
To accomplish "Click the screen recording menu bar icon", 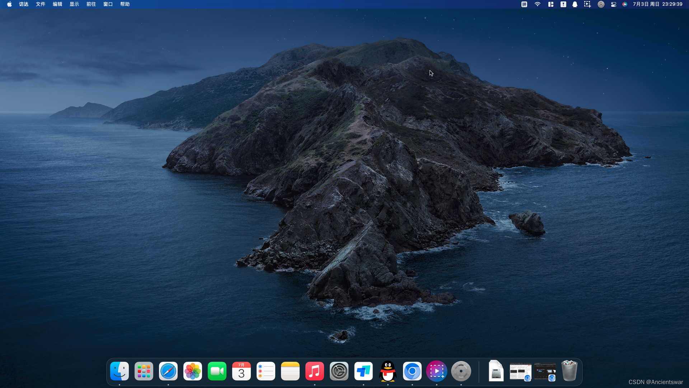I will [x=587, y=4].
